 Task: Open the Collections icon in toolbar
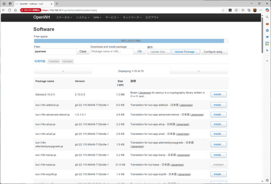(249, 10)
